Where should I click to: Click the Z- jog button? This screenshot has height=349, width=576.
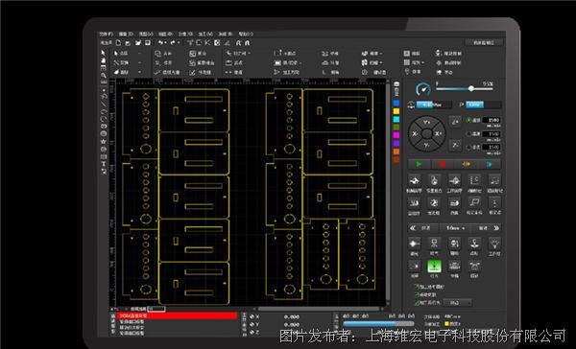455,145
